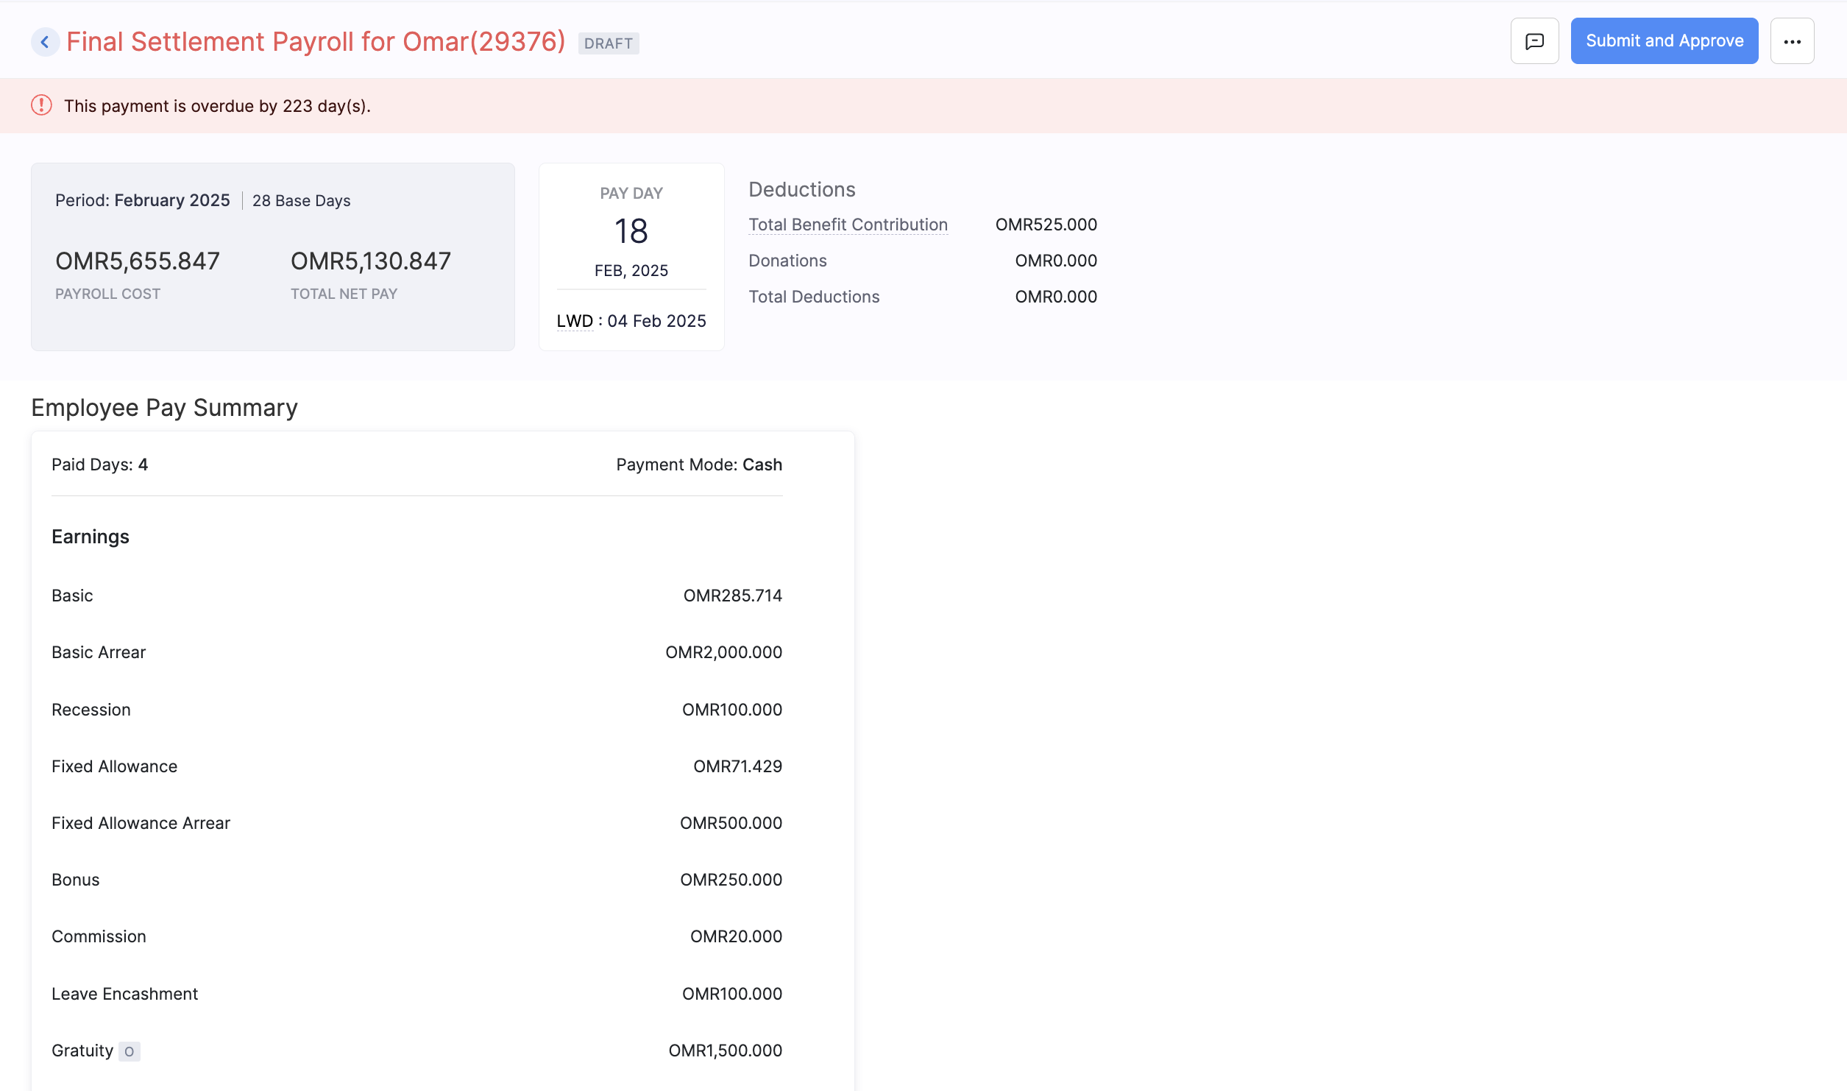This screenshot has height=1091, width=1847.
Task: Click the DRAFT status badge
Action: point(608,43)
